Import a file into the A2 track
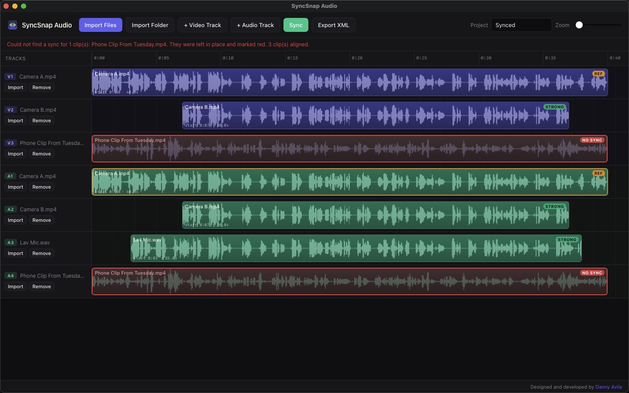The width and height of the screenshot is (629, 393). point(15,221)
